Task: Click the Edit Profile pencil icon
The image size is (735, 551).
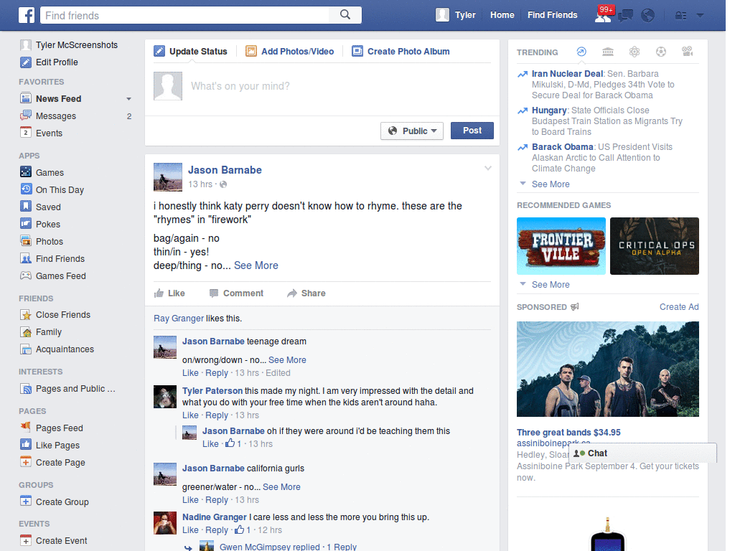Action: coord(26,62)
